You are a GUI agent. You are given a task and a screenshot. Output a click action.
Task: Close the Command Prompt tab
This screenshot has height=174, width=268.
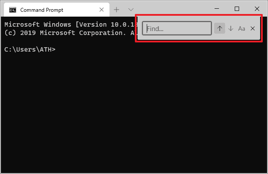pos(102,10)
